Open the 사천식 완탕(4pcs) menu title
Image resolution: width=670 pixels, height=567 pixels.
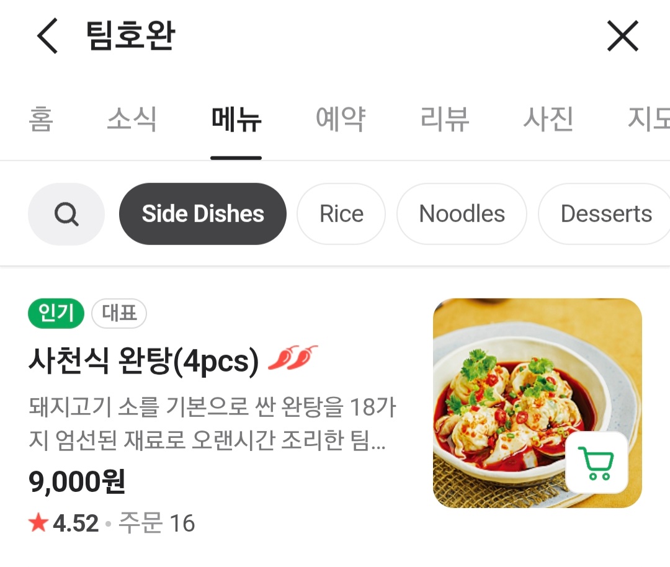click(x=143, y=360)
